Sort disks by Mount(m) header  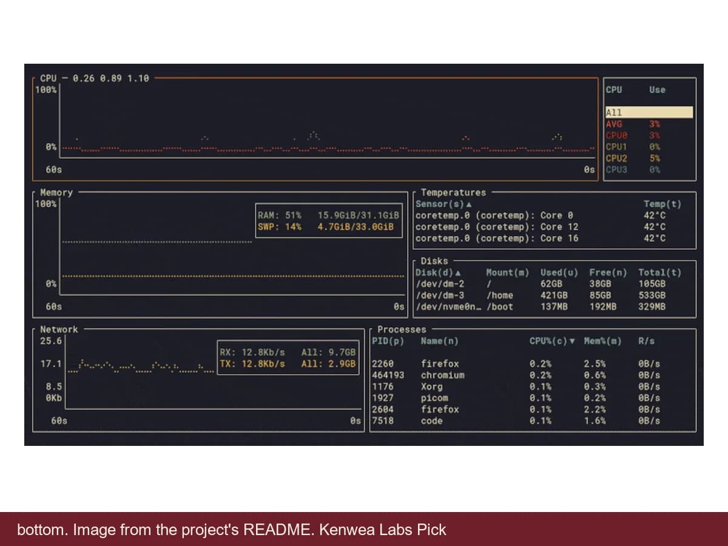click(508, 272)
